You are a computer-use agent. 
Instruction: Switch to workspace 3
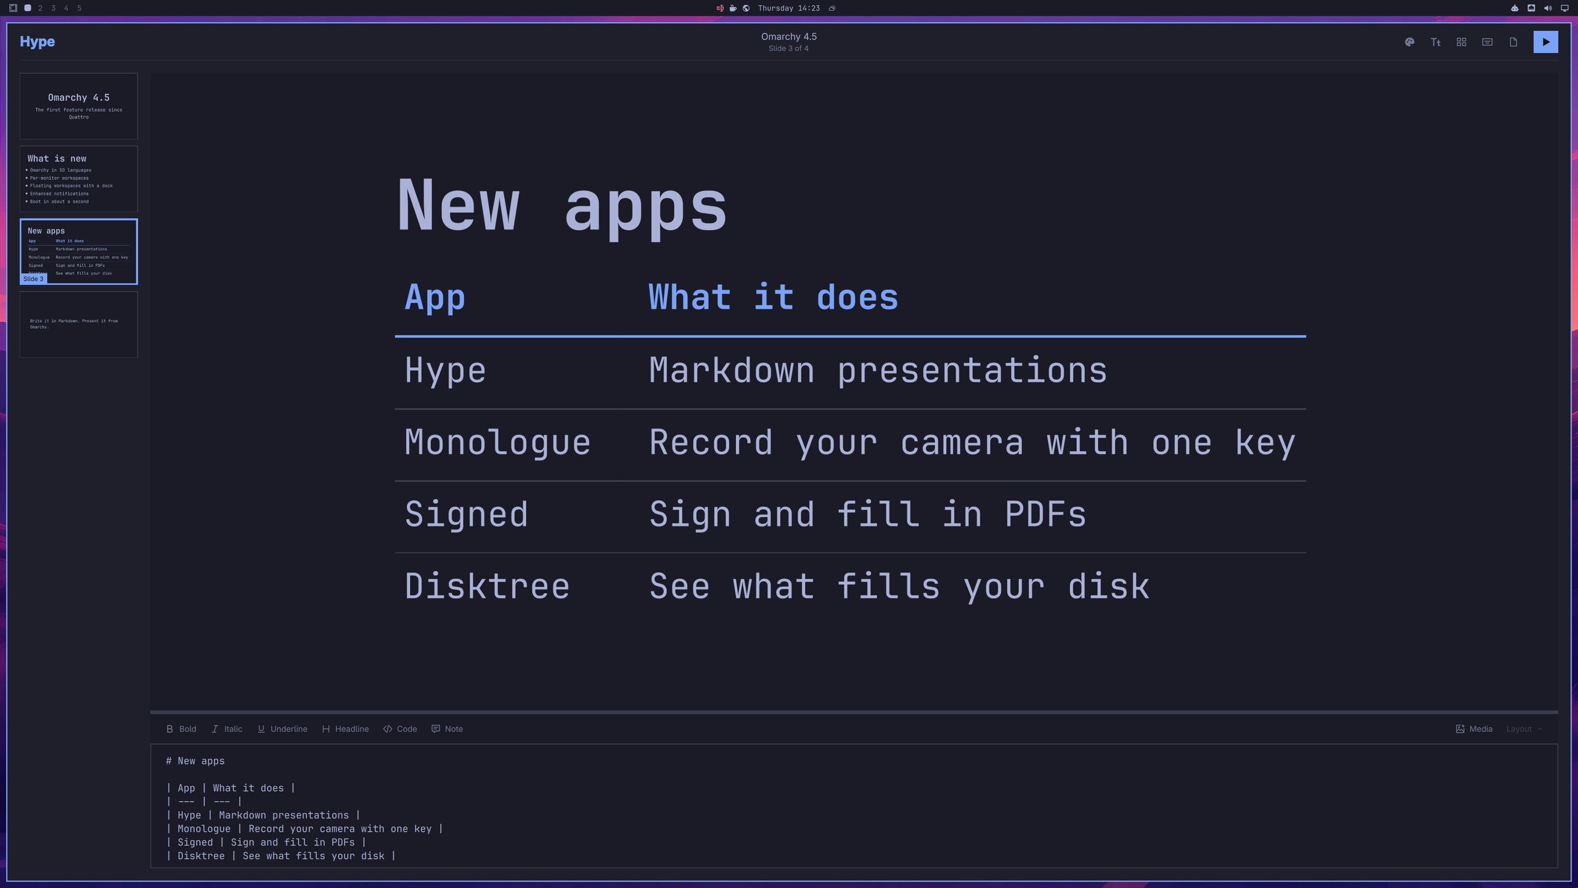pyautogui.click(x=53, y=8)
